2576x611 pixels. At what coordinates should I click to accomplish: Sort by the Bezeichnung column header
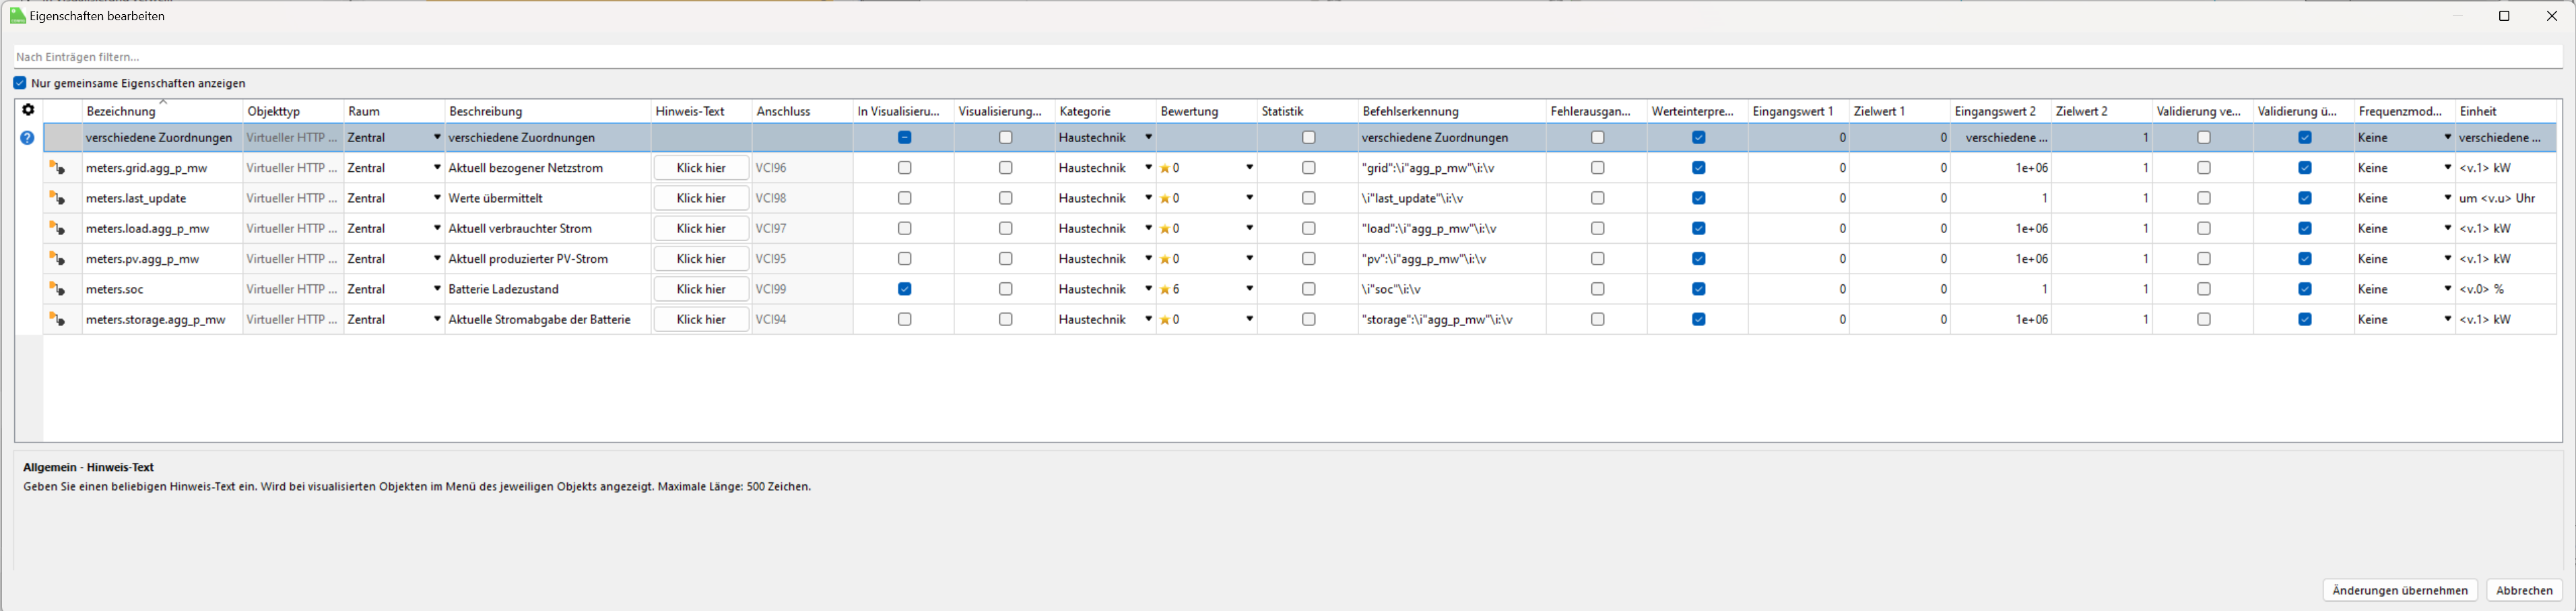click(121, 111)
